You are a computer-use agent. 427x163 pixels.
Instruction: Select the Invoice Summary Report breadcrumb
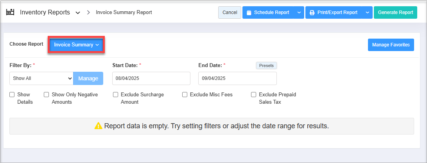(124, 12)
